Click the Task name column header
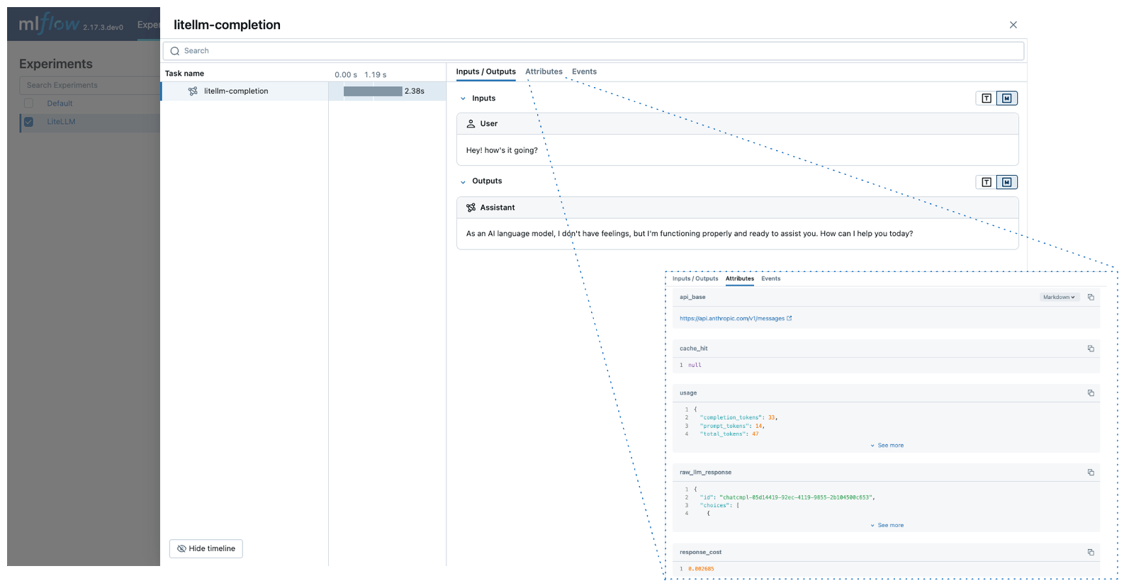 (x=184, y=74)
